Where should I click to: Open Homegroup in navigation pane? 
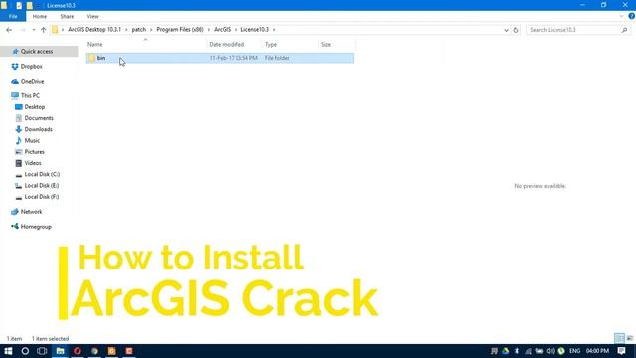point(36,227)
